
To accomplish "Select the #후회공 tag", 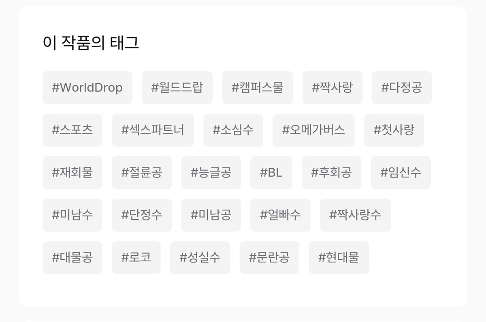I will [x=331, y=172].
